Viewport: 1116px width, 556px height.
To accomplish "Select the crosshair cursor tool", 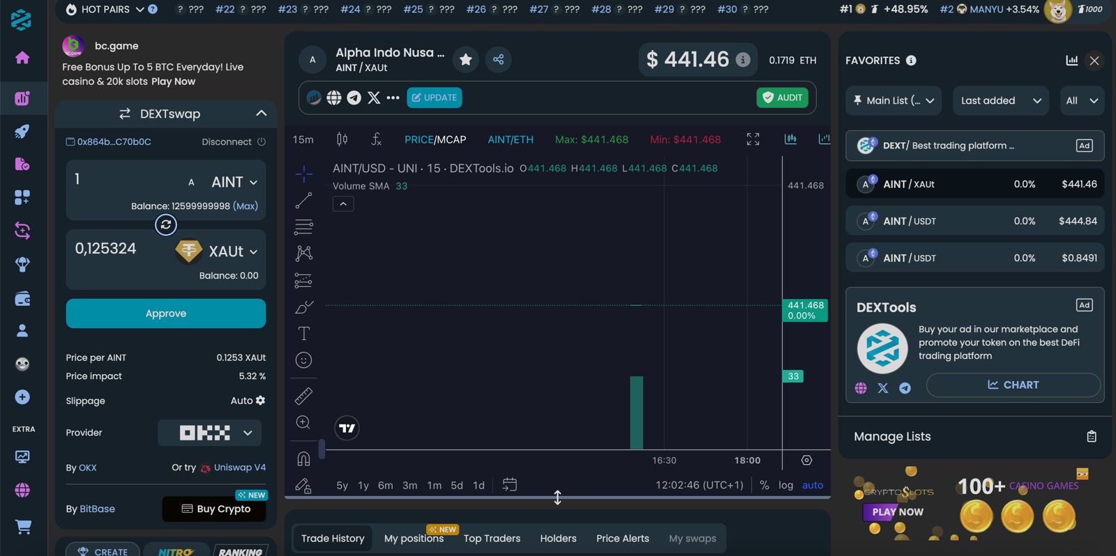I will click(x=303, y=173).
